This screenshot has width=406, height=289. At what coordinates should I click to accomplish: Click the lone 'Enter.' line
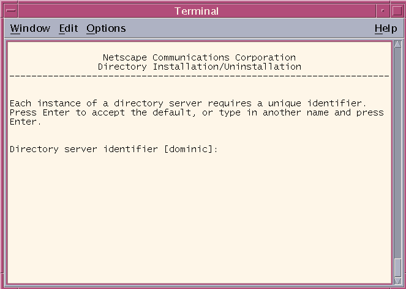point(25,122)
